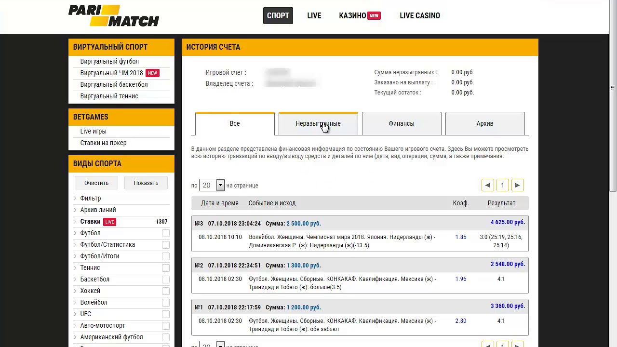
Task: Switch to the Архив tab
Action: coord(485,124)
